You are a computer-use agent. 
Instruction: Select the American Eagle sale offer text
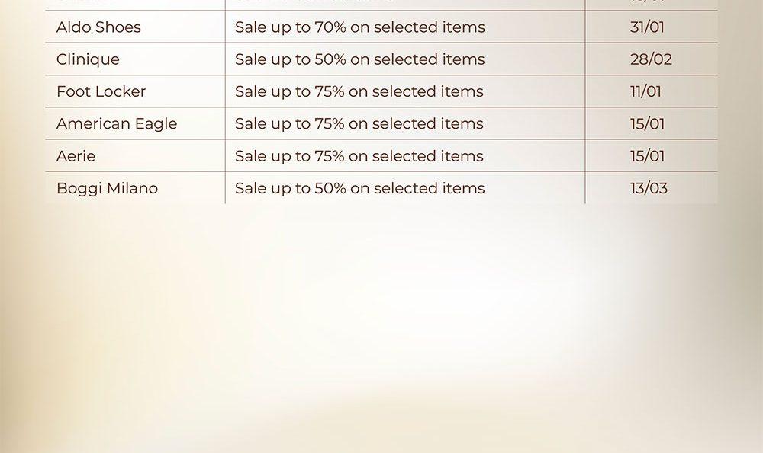[359, 123]
